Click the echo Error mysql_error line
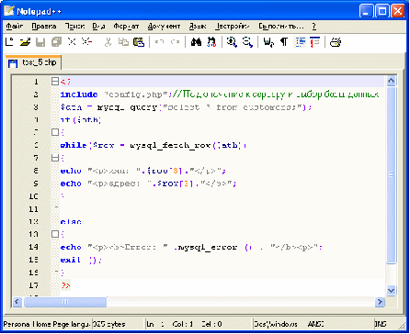 191,247
